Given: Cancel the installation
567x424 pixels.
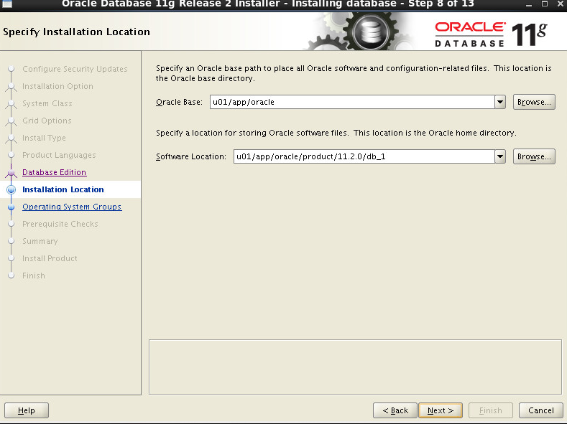Looking at the screenshot, I should point(540,410).
